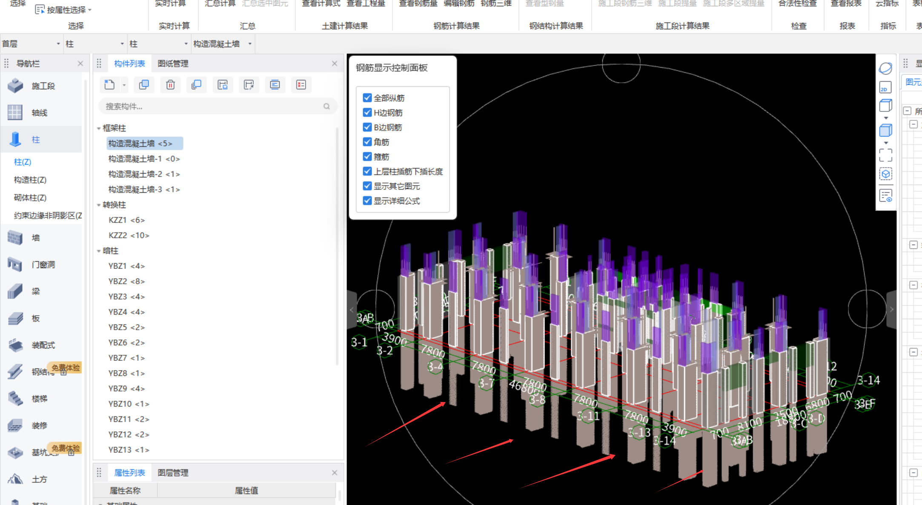922x505 pixels.
Task: Click the new component icon
Action: click(109, 85)
